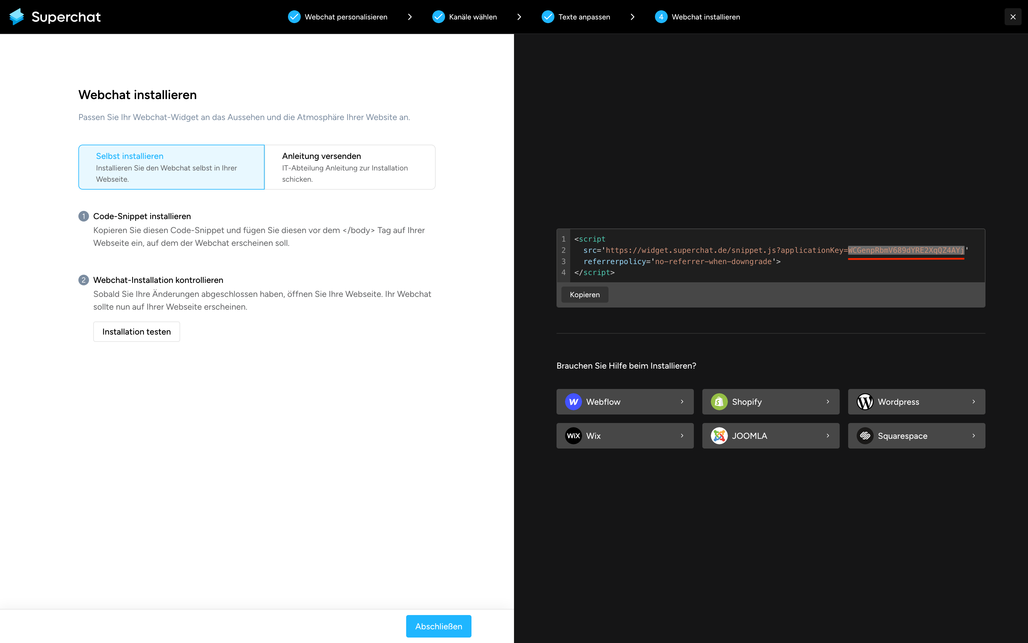Select the Anleitung versenden option
This screenshot has width=1028, height=643.
coord(350,167)
